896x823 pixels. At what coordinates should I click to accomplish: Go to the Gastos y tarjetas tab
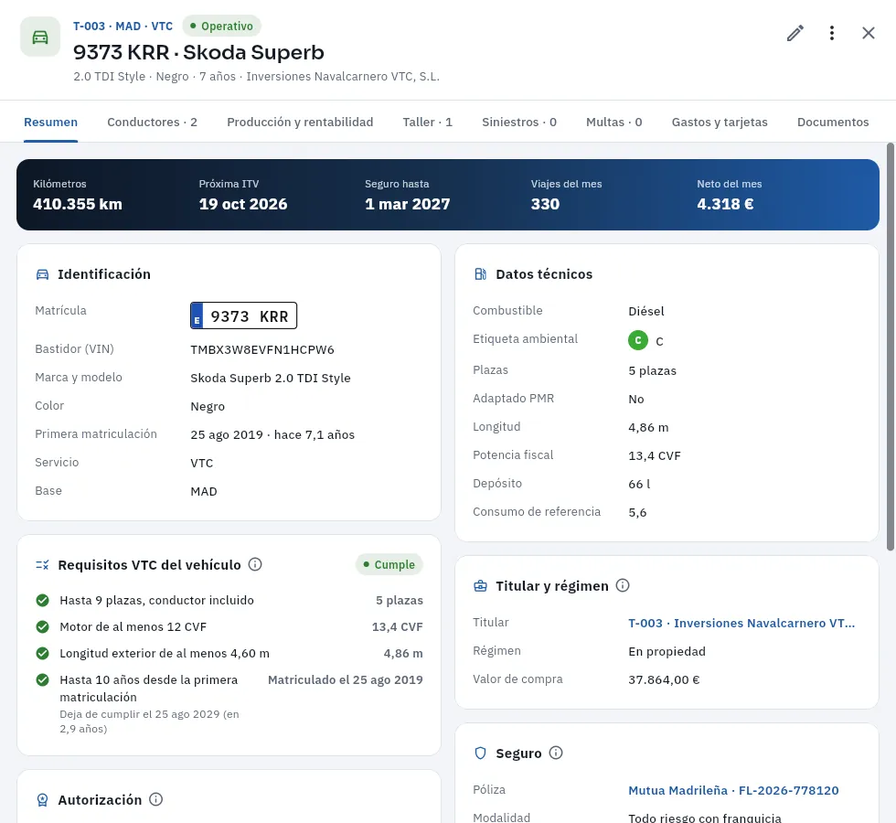[720, 122]
